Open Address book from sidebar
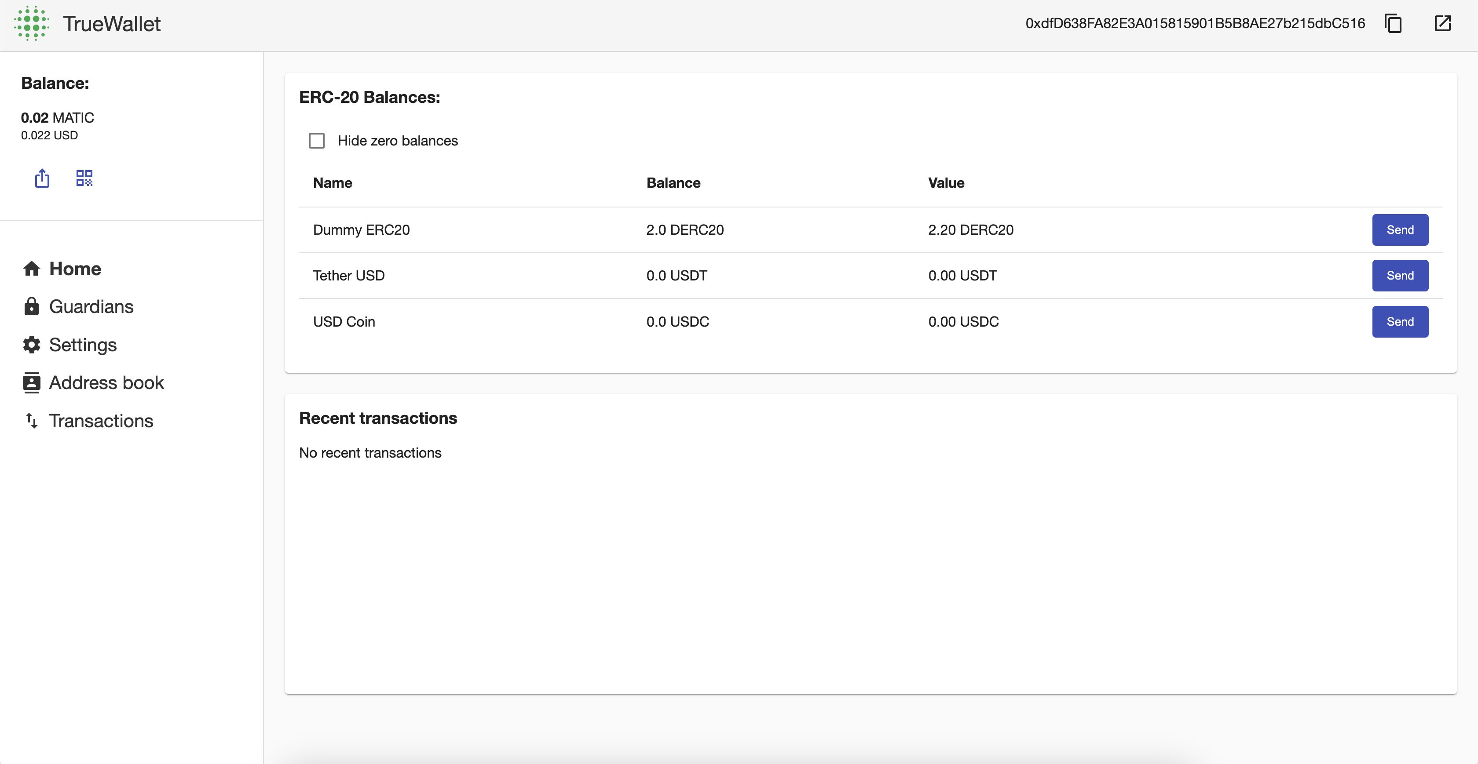The width and height of the screenshot is (1478, 764). tap(107, 382)
